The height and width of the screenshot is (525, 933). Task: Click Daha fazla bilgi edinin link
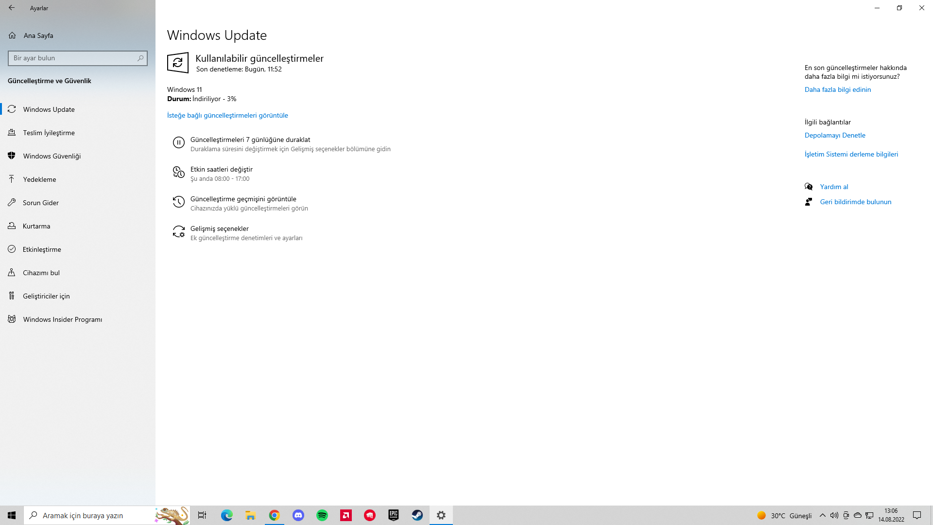837,89
